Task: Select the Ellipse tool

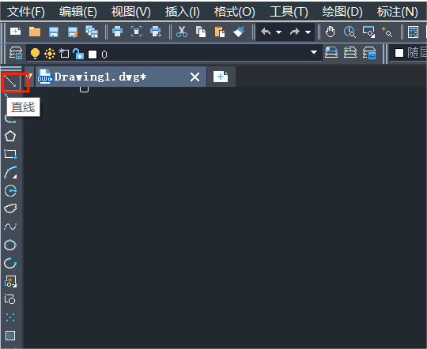Action: click(10, 245)
